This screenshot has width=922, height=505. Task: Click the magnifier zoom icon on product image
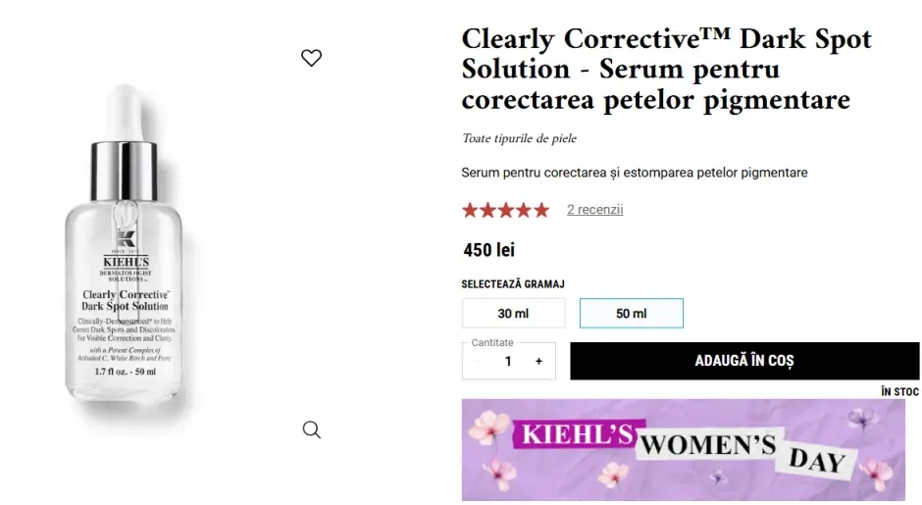311,429
